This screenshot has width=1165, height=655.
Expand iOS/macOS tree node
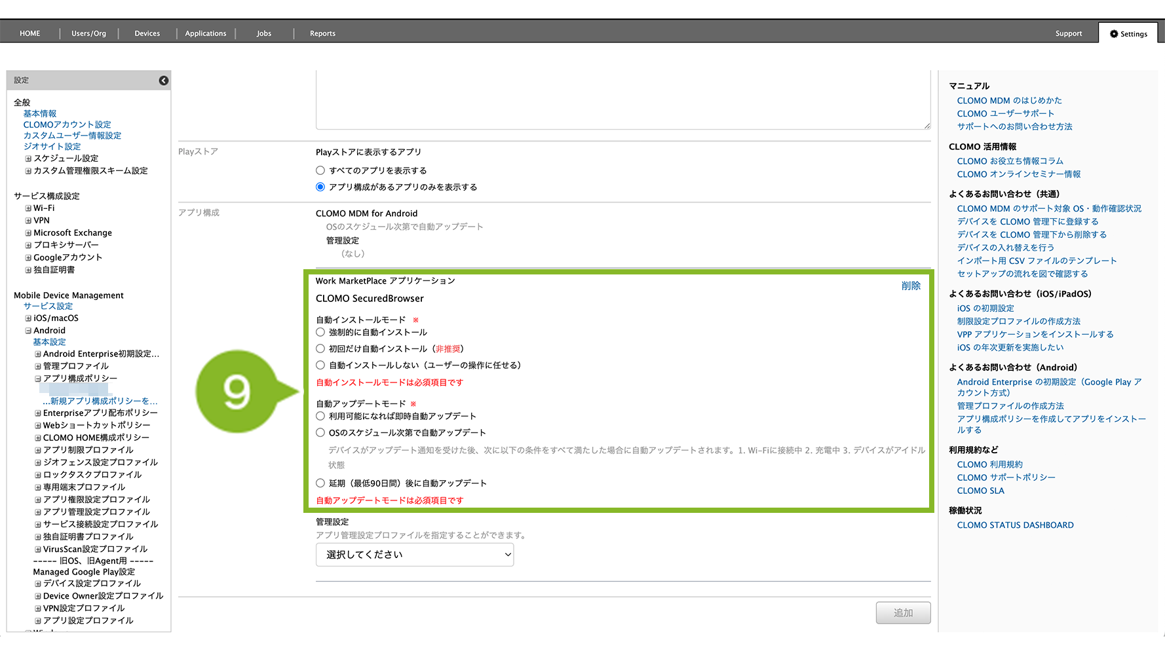[28, 318]
